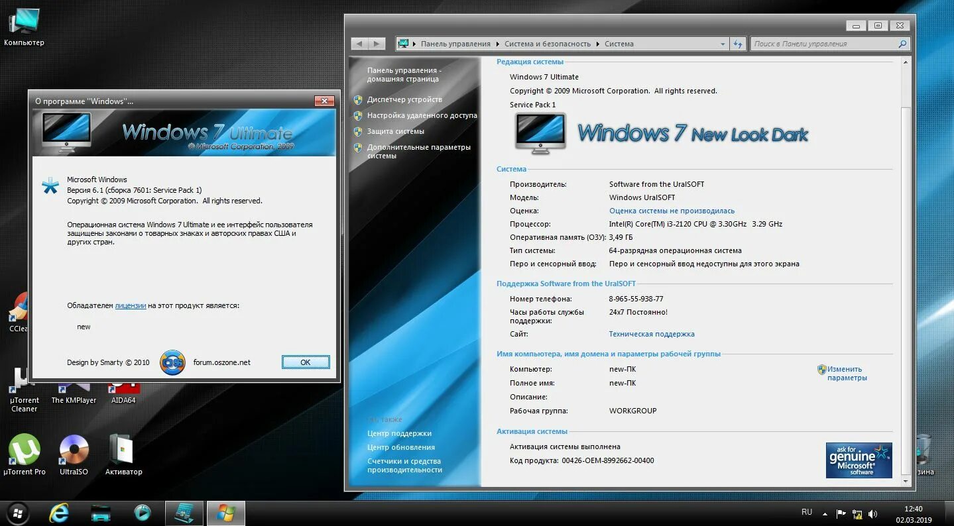Open the CCleaner desktop shortcut

pos(19,311)
